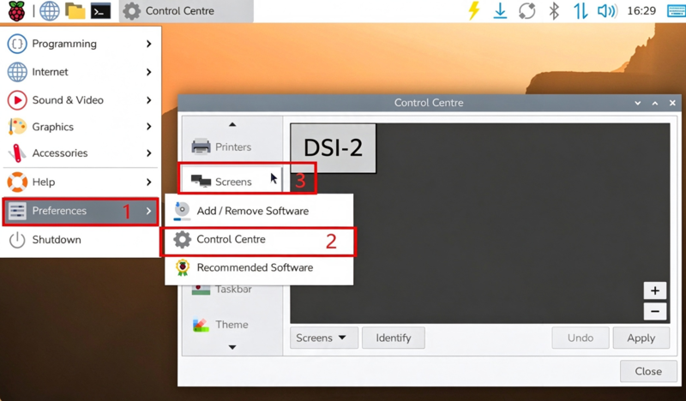The height and width of the screenshot is (401, 686).
Task: Click the Programming braces icon
Action: point(17,44)
